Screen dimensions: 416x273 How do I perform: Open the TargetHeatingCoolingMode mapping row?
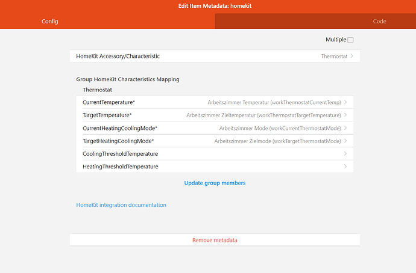point(215,141)
